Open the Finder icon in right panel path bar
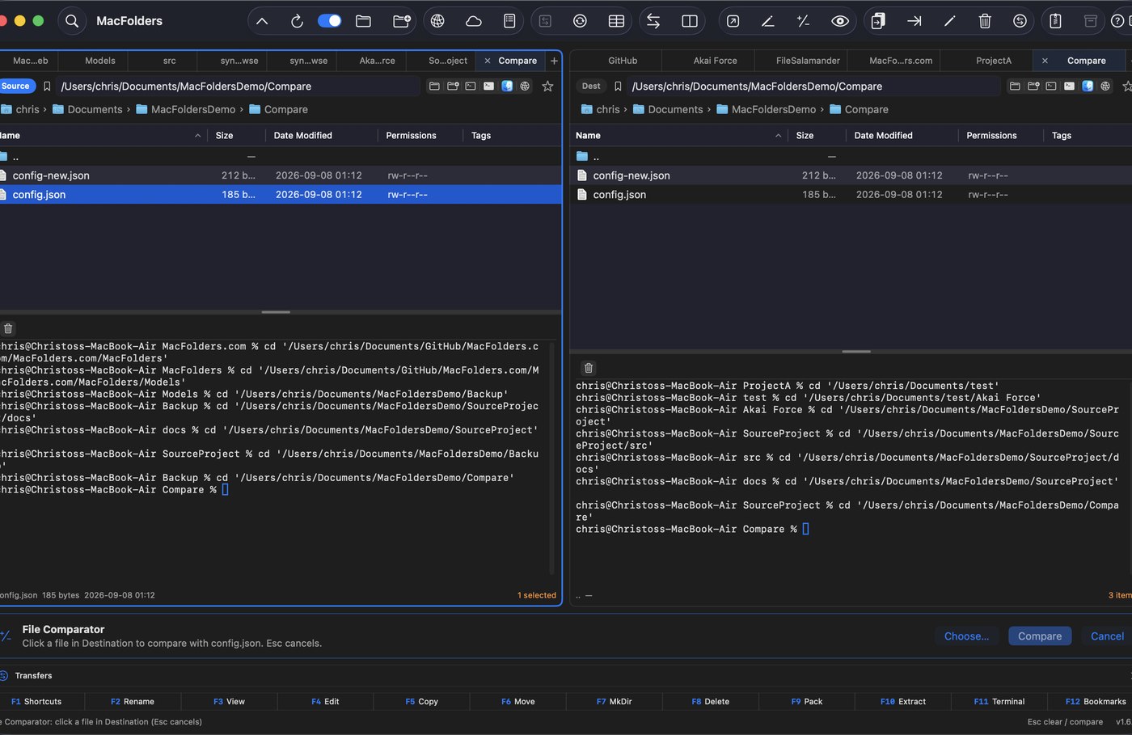This screenshot has width=1132, height=735. pyautogui.click(x=1088, y=86)
